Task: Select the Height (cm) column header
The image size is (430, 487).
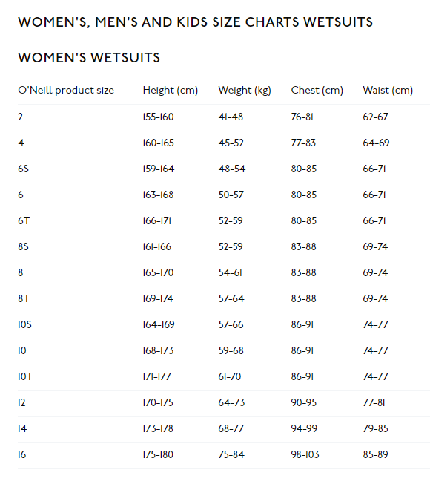Action: [x=171, y=90]
